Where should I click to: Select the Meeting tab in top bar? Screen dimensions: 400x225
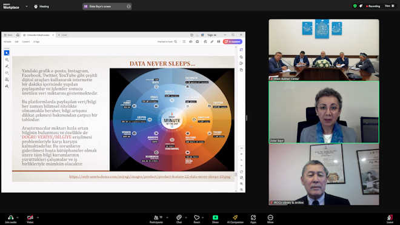pos(41,7)
